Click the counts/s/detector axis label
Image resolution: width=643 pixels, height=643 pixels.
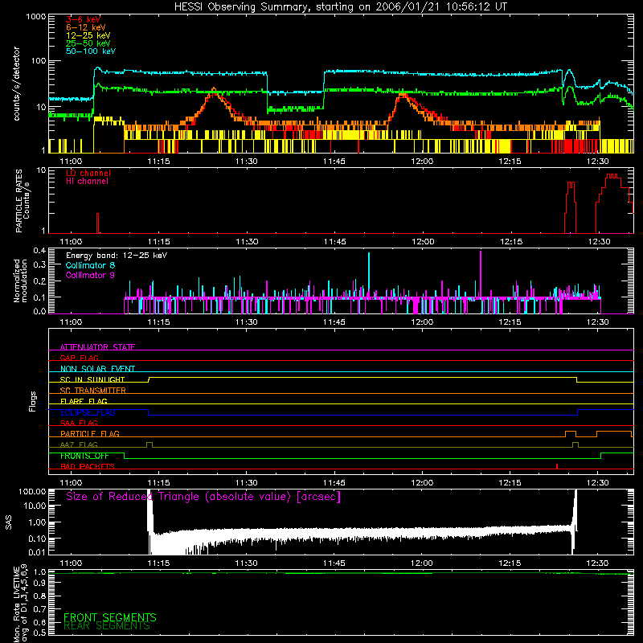pyautogui.click(x=17, y=84)
